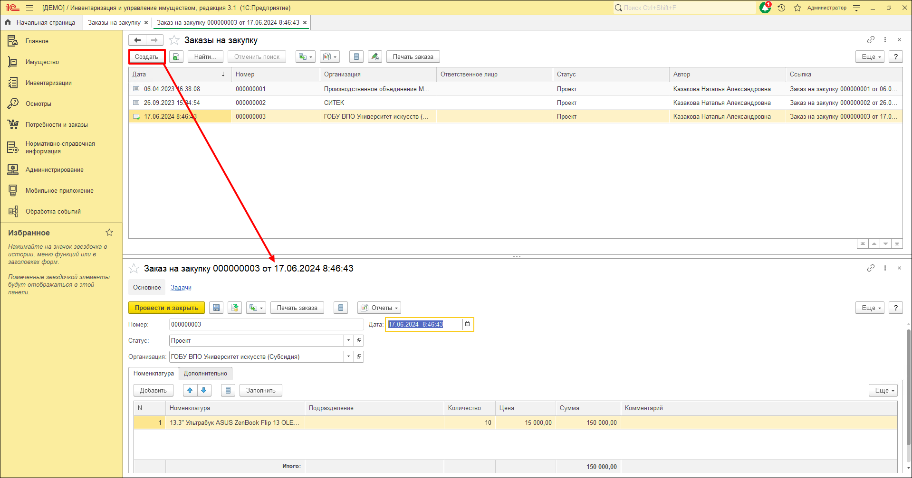The width and height of the screenshot is (912, 478).
Task: Select nomenclature row Ультрабук ASUS ZenBook Flip
Action: click(x=515, y=422)
